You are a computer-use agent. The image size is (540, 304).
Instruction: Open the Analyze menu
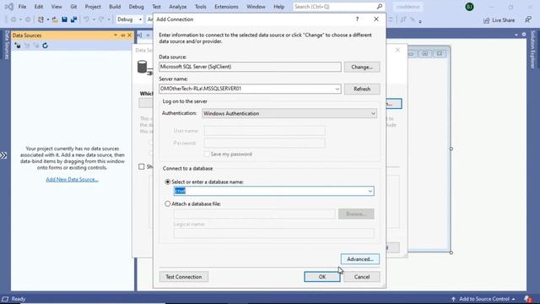(x=178, y=7)
